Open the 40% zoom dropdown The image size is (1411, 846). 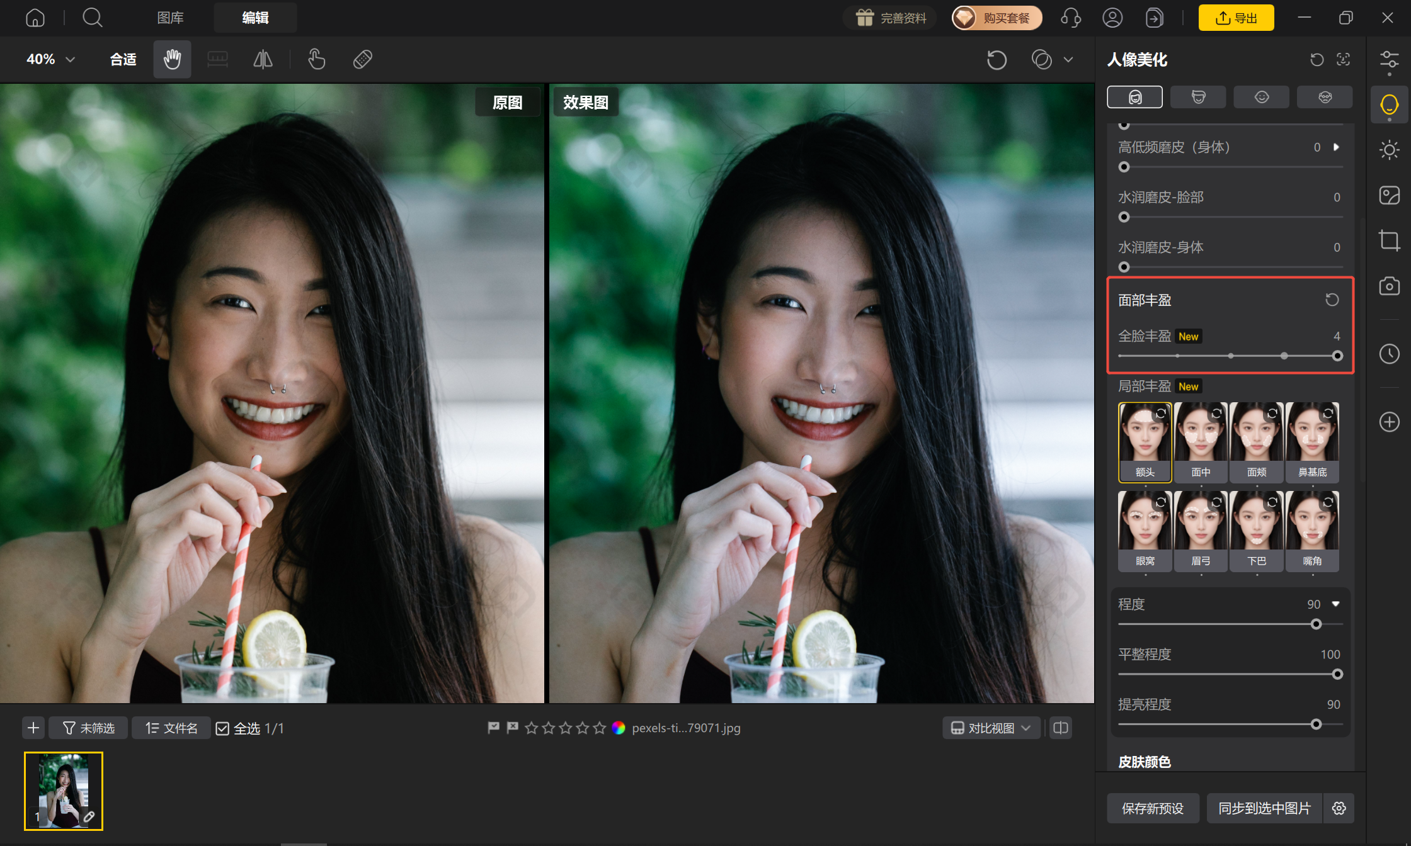pyautogui.click(x=50, y=59)
